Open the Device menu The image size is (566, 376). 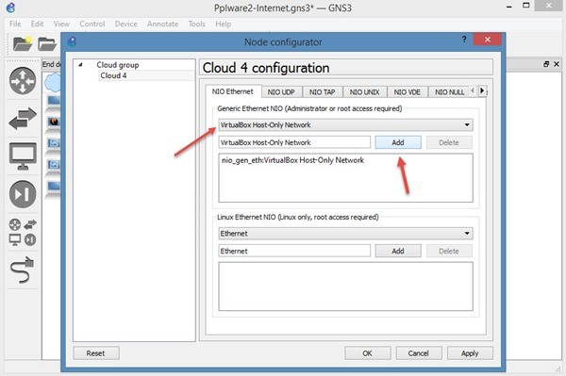[x=126, y=24]
